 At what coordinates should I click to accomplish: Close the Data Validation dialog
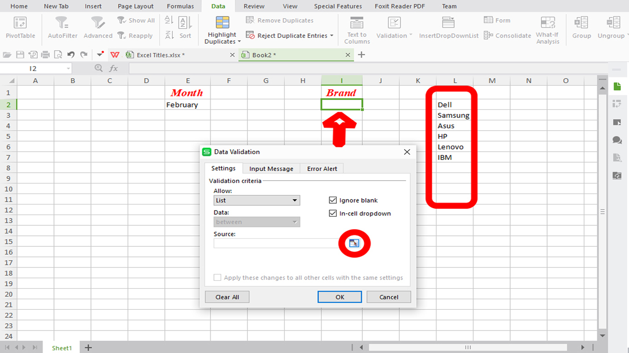(x=407, y=152)
